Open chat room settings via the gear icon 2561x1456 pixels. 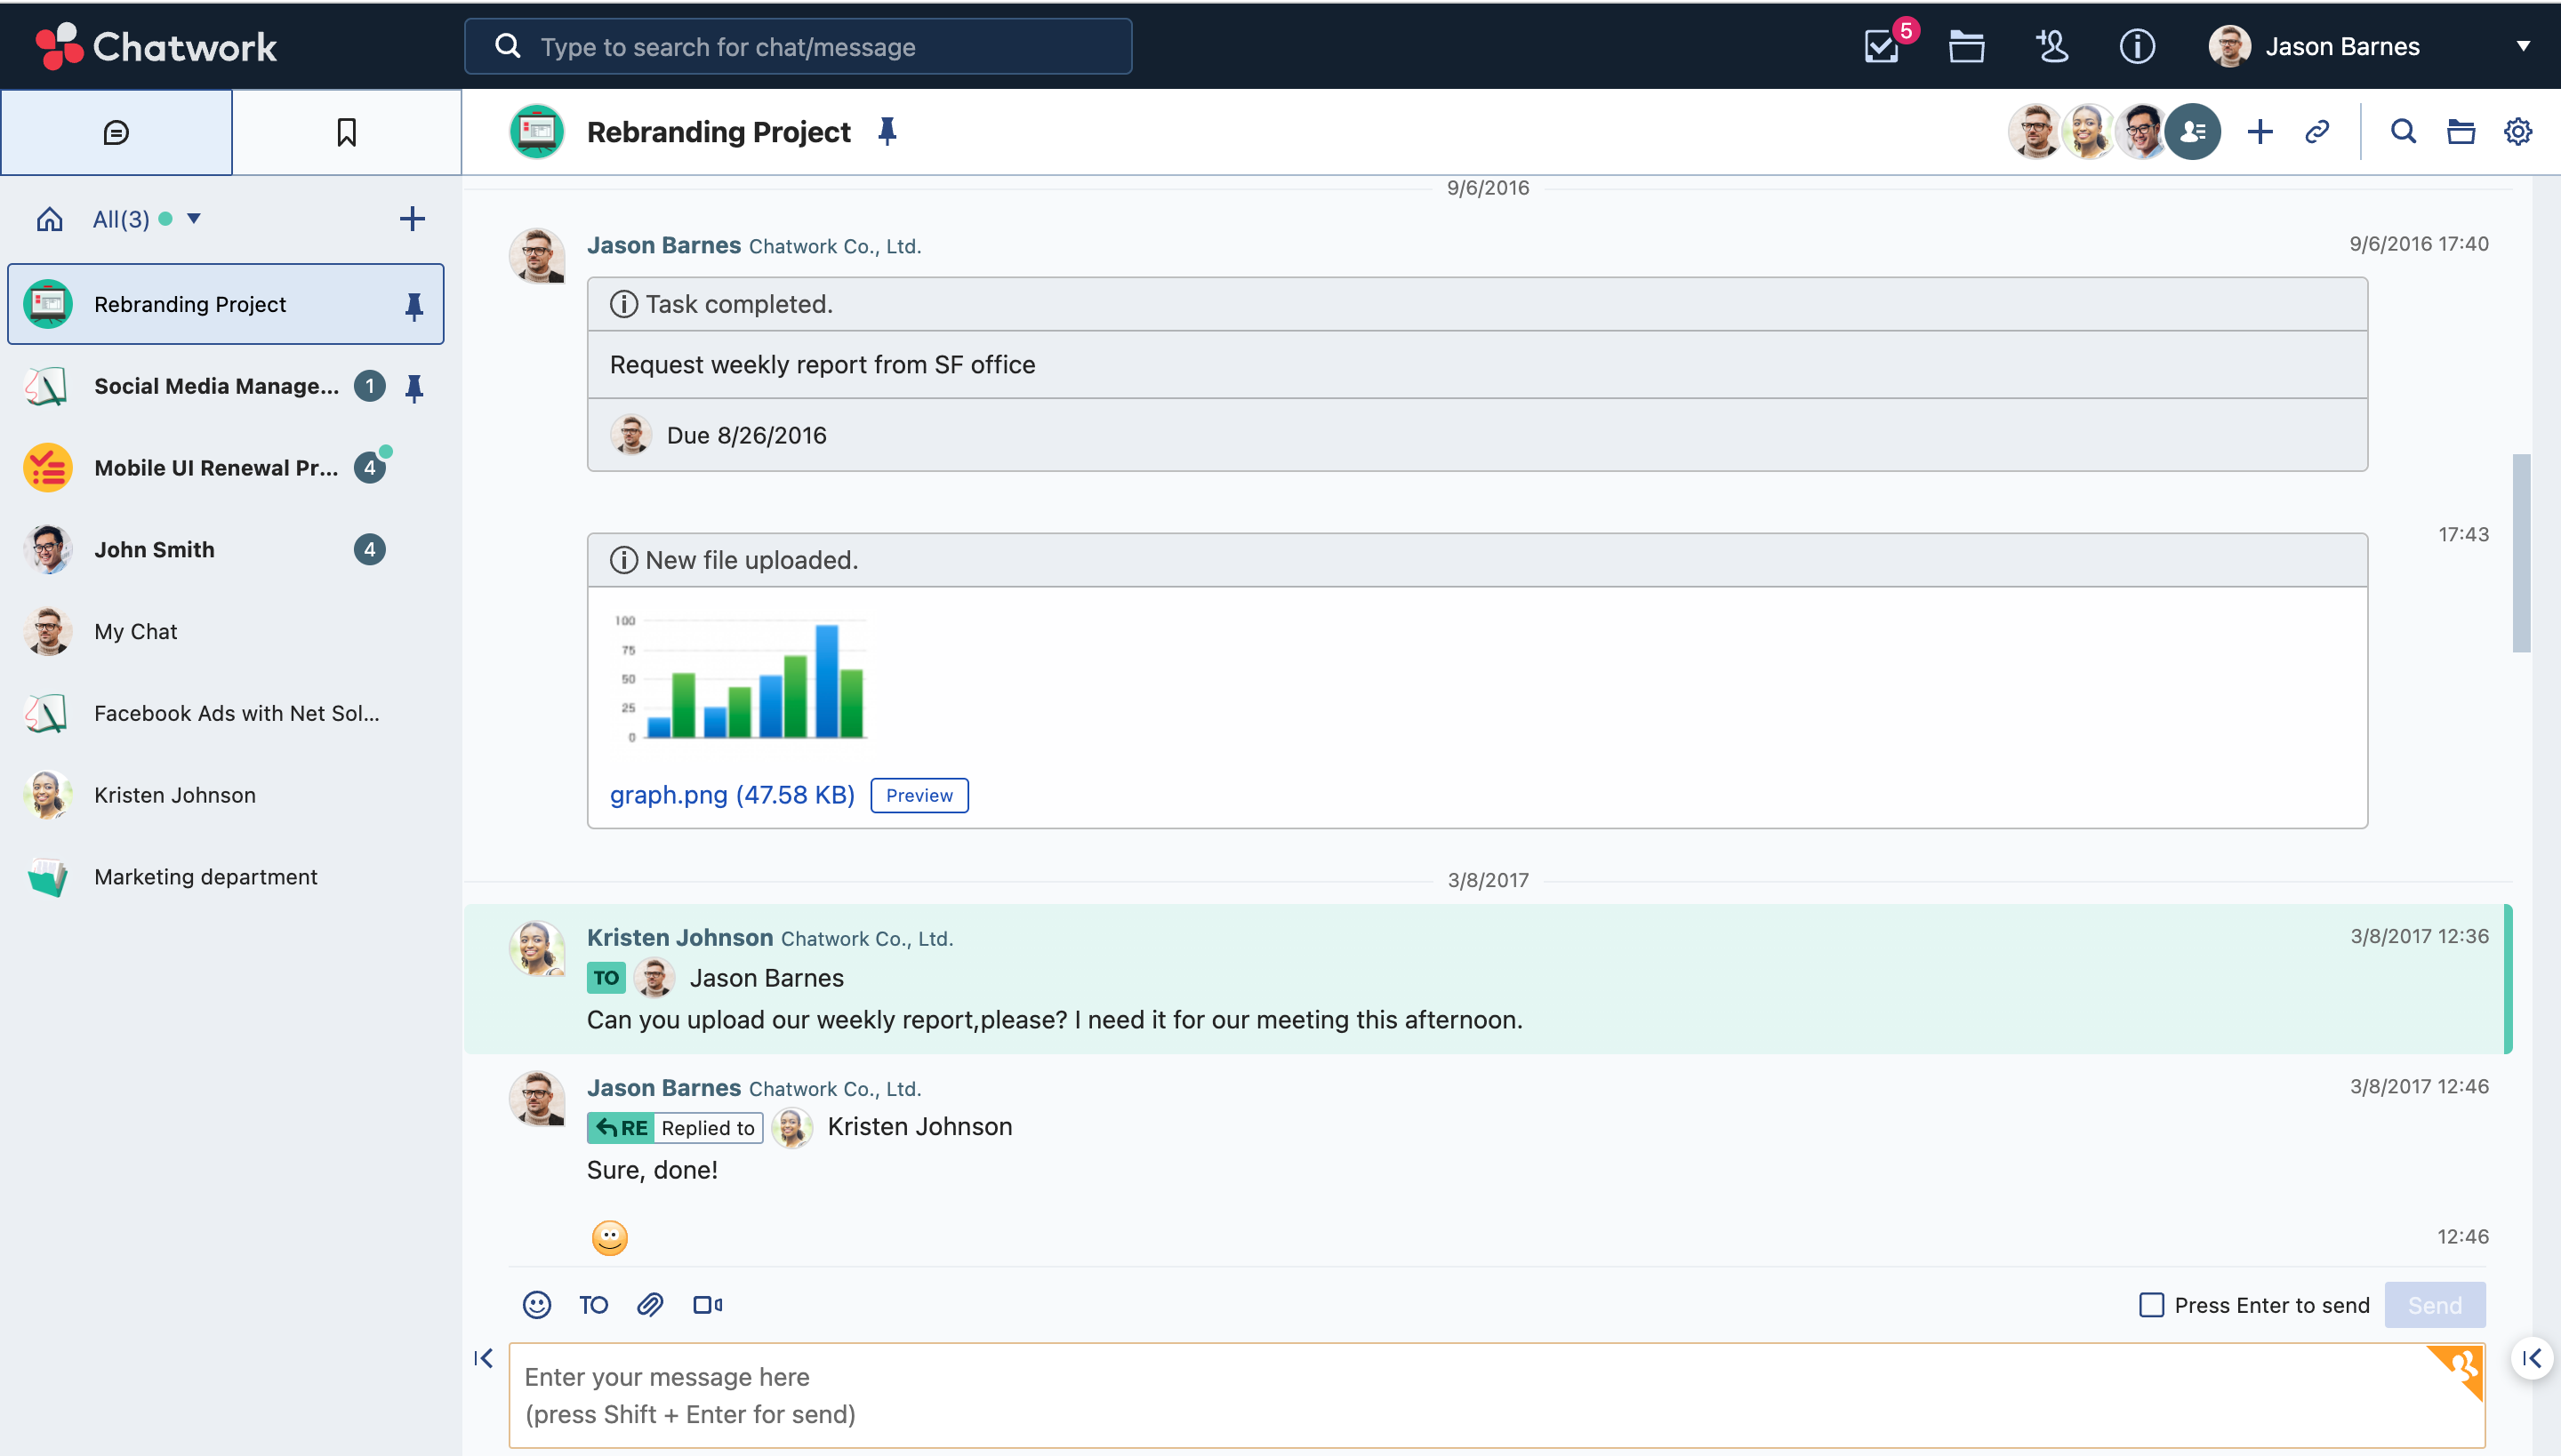coord(2518,131)
